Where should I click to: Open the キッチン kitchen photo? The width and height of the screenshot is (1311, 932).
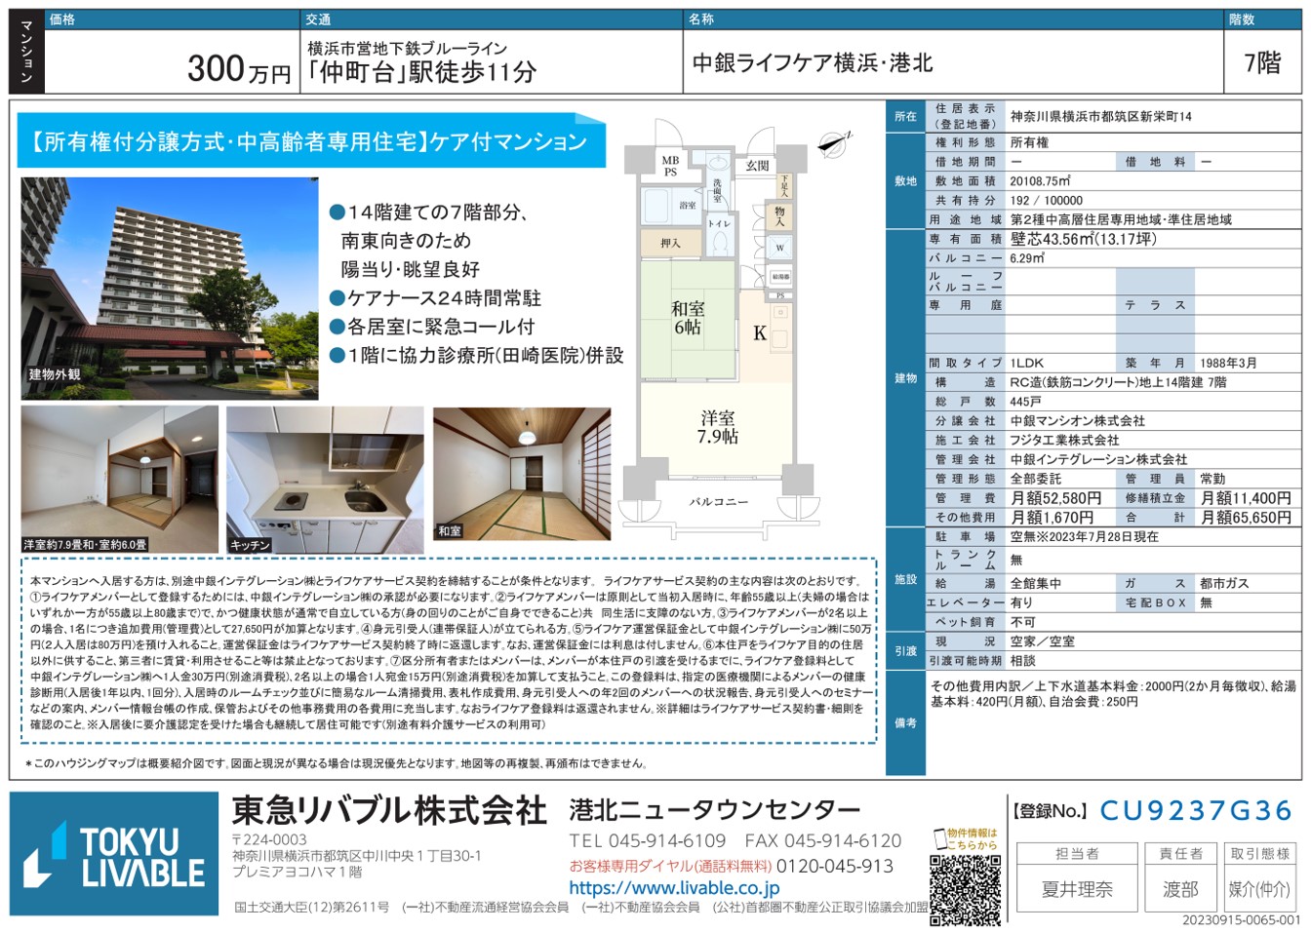(325, 480)
